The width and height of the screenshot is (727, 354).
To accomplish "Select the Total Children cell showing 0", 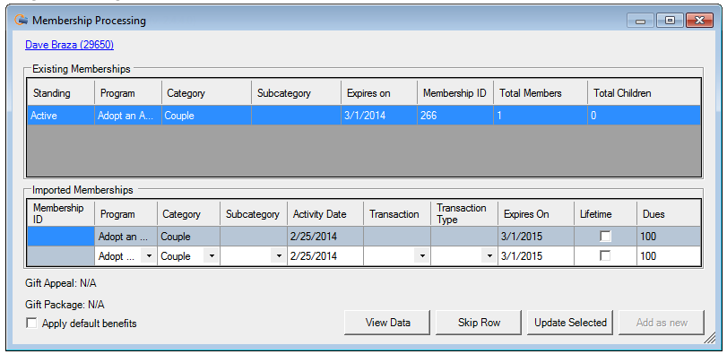I will coord(644,116).
